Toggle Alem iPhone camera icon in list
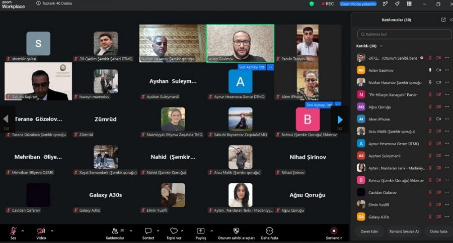 [438, 119]
